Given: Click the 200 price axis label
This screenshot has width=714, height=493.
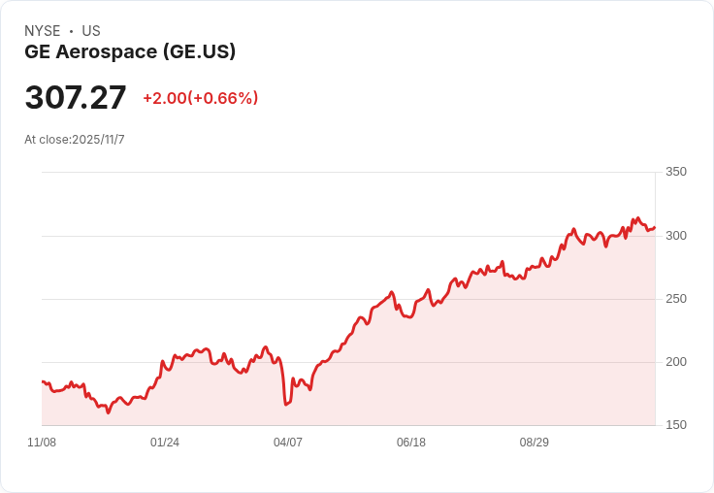Looking at the screenshot, I should tap(676, 362).
